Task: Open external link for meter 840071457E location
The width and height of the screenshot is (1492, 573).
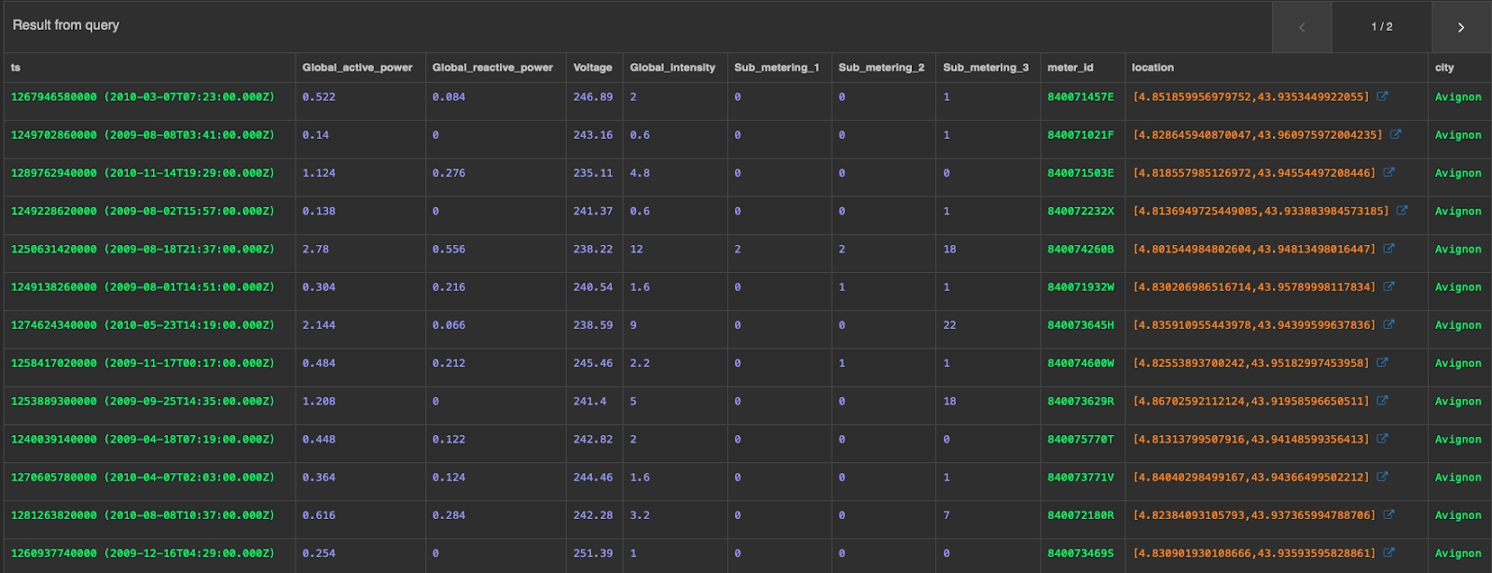Action: (x=1382, y=96)
